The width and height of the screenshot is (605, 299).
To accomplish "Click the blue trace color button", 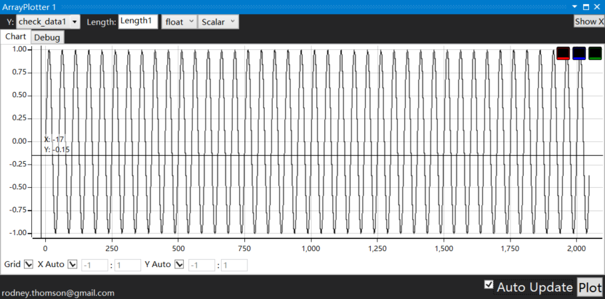I will 579,53.
